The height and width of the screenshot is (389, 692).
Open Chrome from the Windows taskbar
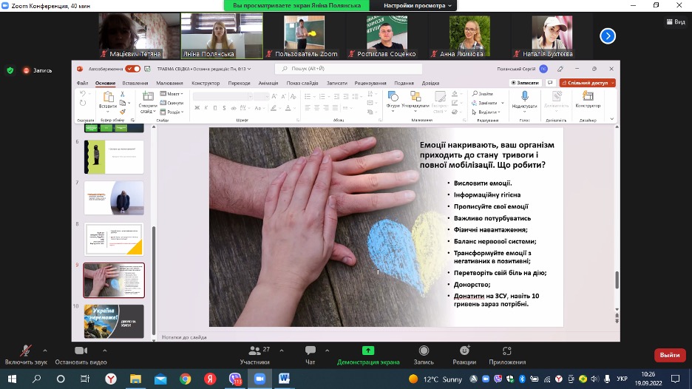coord(186,379)
